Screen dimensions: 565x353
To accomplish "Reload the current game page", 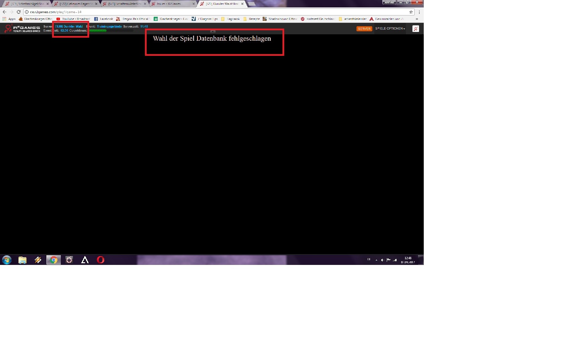I will 18,12.
